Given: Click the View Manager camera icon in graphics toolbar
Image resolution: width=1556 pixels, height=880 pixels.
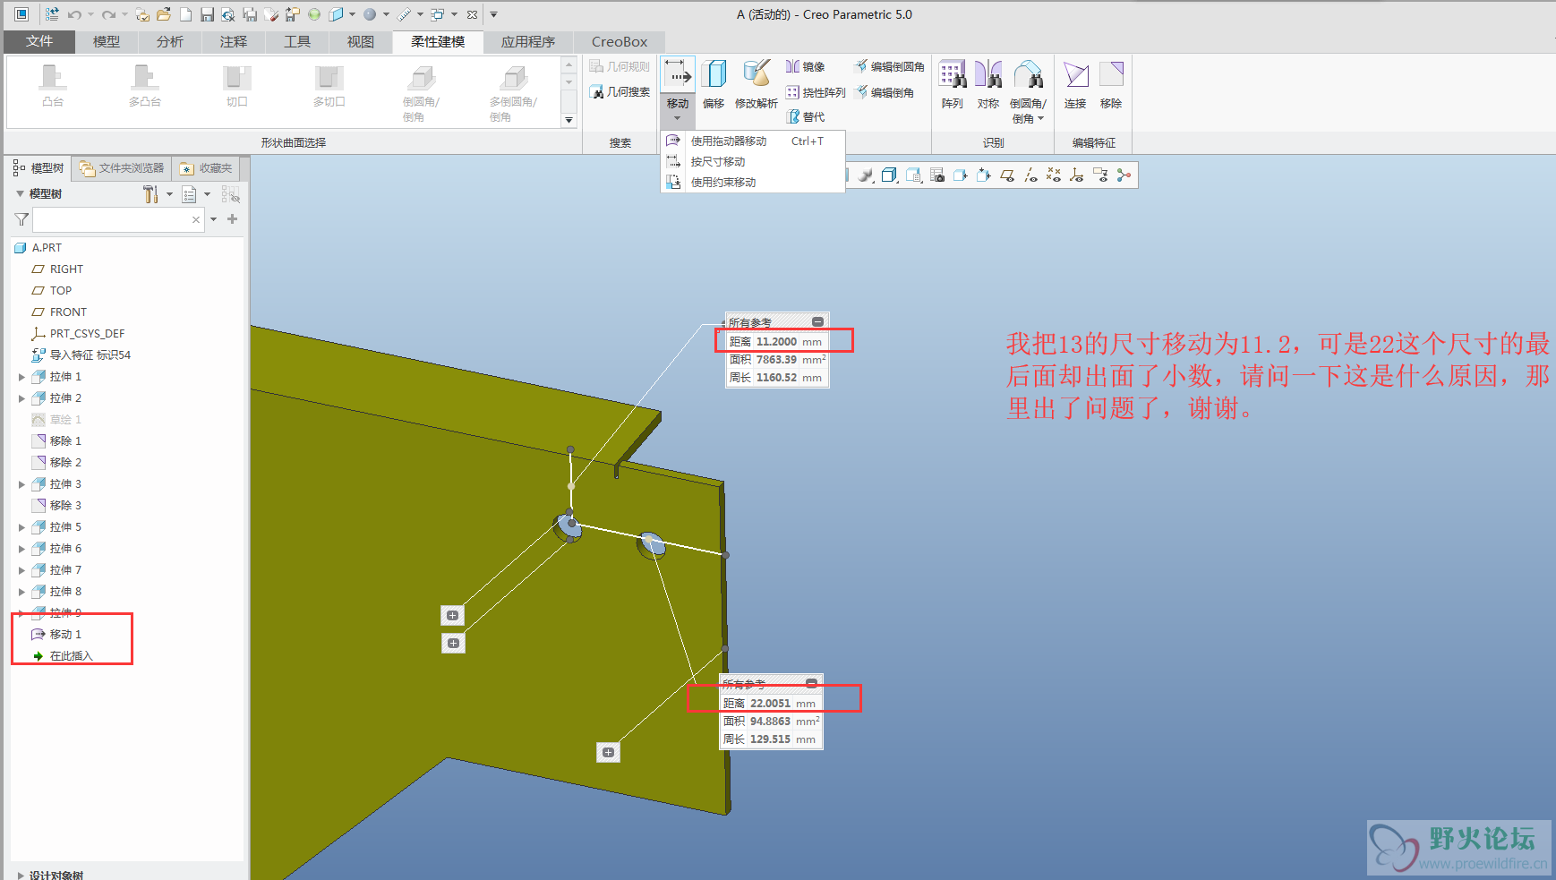Looking at the screenshot, I should (937, 175).
